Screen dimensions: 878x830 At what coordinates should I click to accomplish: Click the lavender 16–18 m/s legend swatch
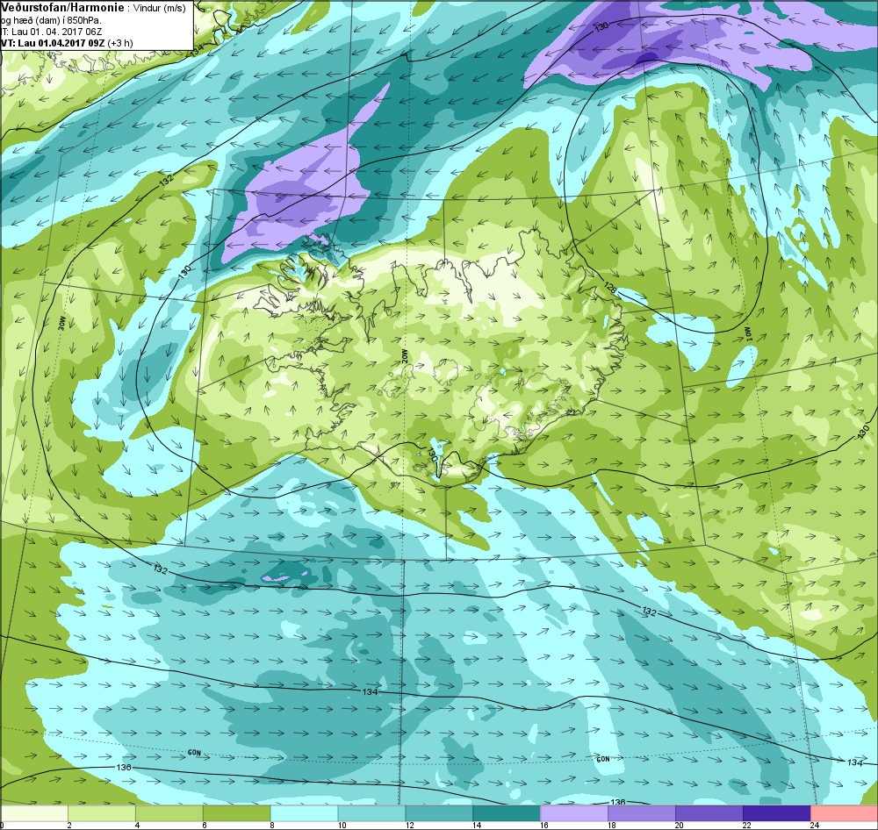[574, 812]
